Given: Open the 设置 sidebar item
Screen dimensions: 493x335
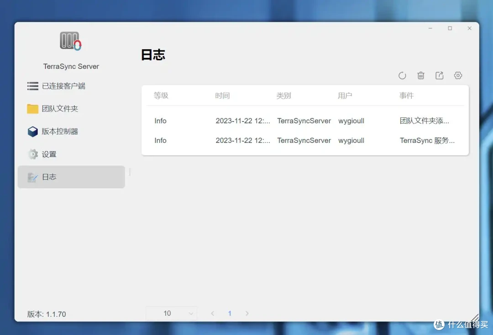Looking at the screenshot, I should (71, 154).
